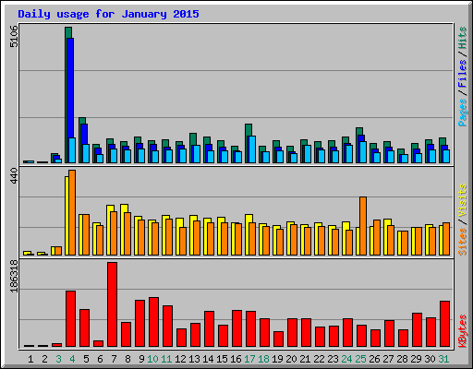Select the red KBytes bar for day 31
This screenshot has width=473, height=369.
[445, 324]
